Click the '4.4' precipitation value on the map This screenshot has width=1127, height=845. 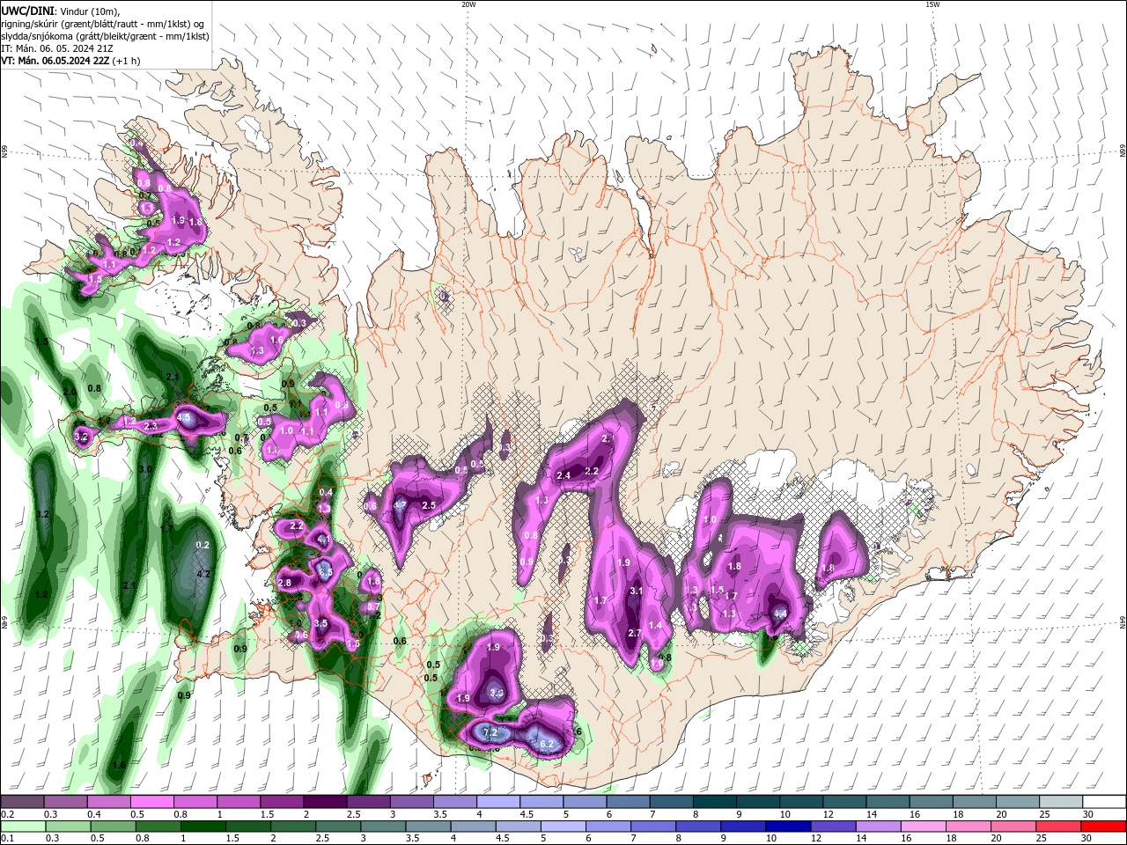(x=780, y=614)
